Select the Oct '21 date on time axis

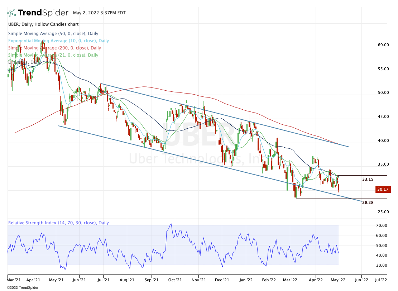175,278
